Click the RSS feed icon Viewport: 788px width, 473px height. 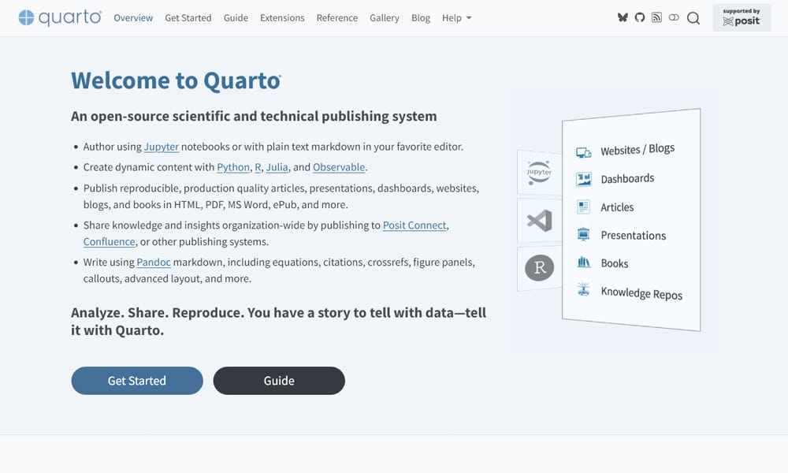[x=656, y=17]
